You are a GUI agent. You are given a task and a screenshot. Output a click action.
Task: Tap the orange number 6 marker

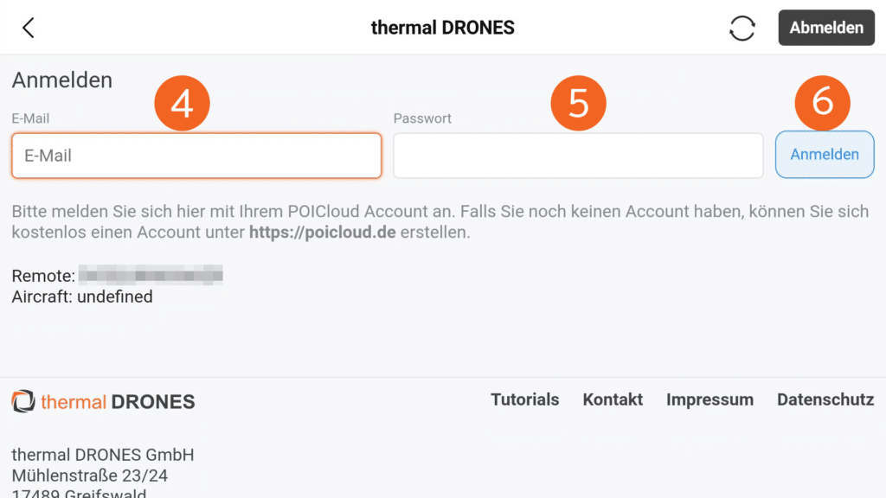coord(822,101)
